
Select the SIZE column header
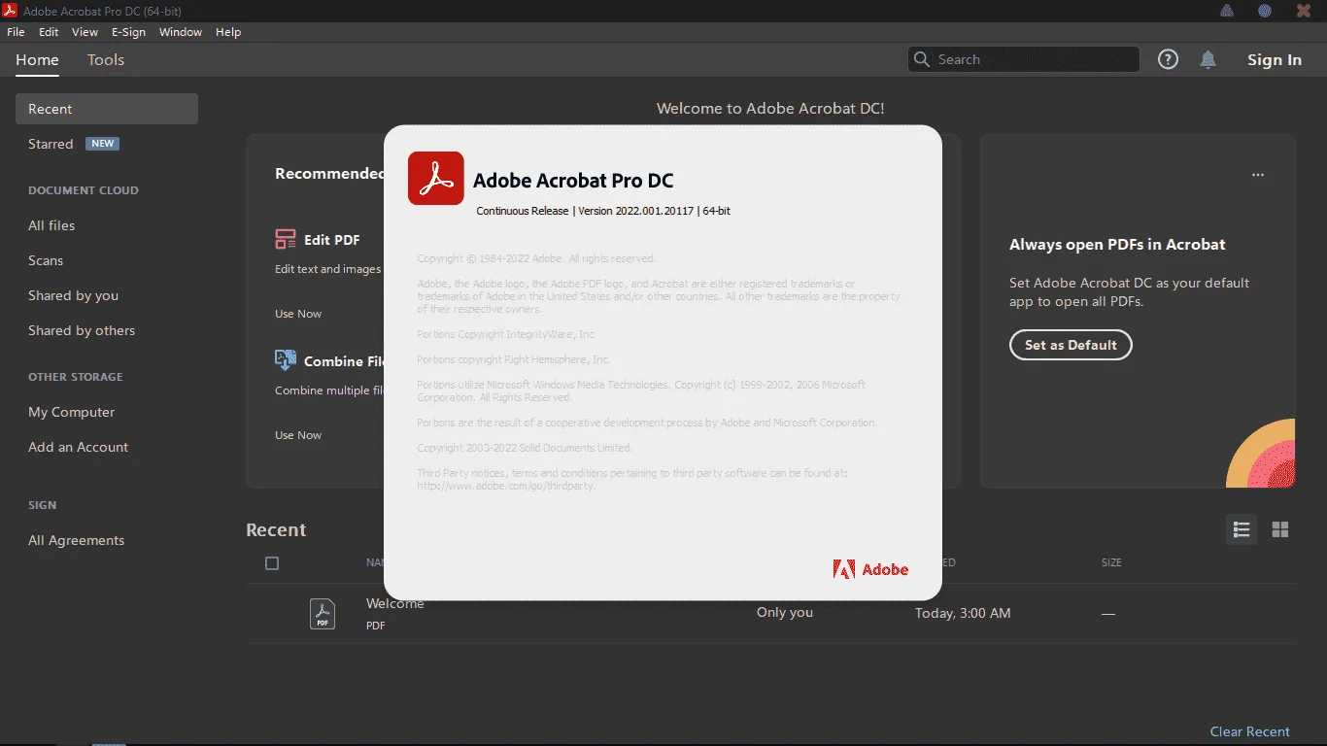(1111, 562)
